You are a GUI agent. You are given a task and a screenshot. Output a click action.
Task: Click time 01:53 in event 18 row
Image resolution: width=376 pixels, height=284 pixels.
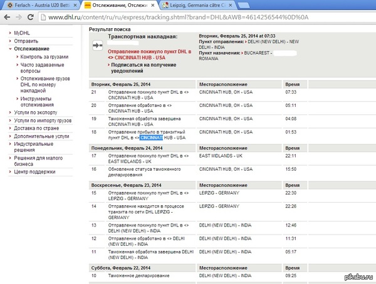click(x=291, y=132)
